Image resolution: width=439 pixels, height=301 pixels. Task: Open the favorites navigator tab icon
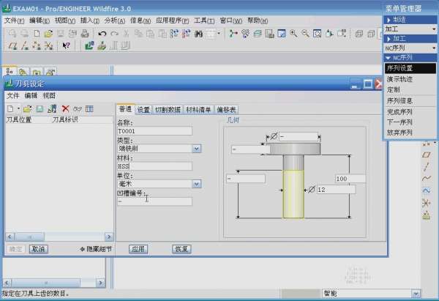pos(37,73)
